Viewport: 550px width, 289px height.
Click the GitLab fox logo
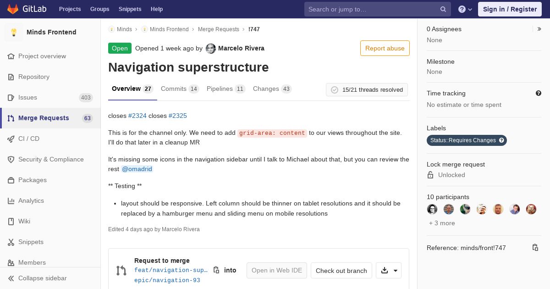click(13, 9)
